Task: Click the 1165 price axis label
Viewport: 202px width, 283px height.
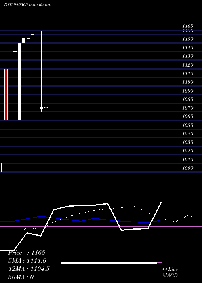Action: click(187, 26)
